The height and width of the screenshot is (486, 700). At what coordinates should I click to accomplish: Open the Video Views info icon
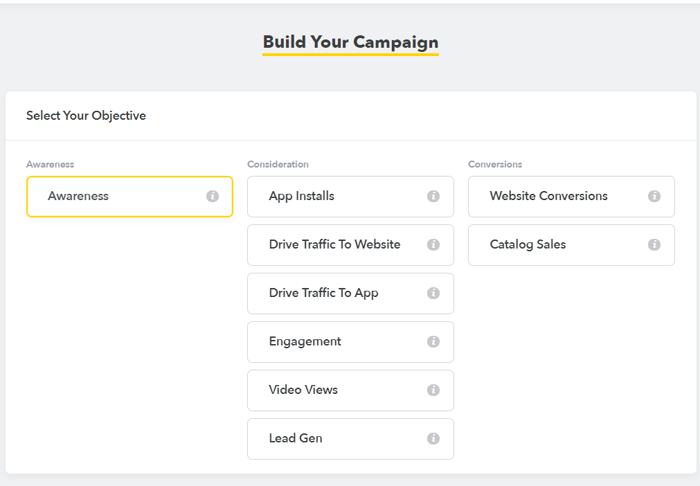pyautogui.click(x=433, y=390)
